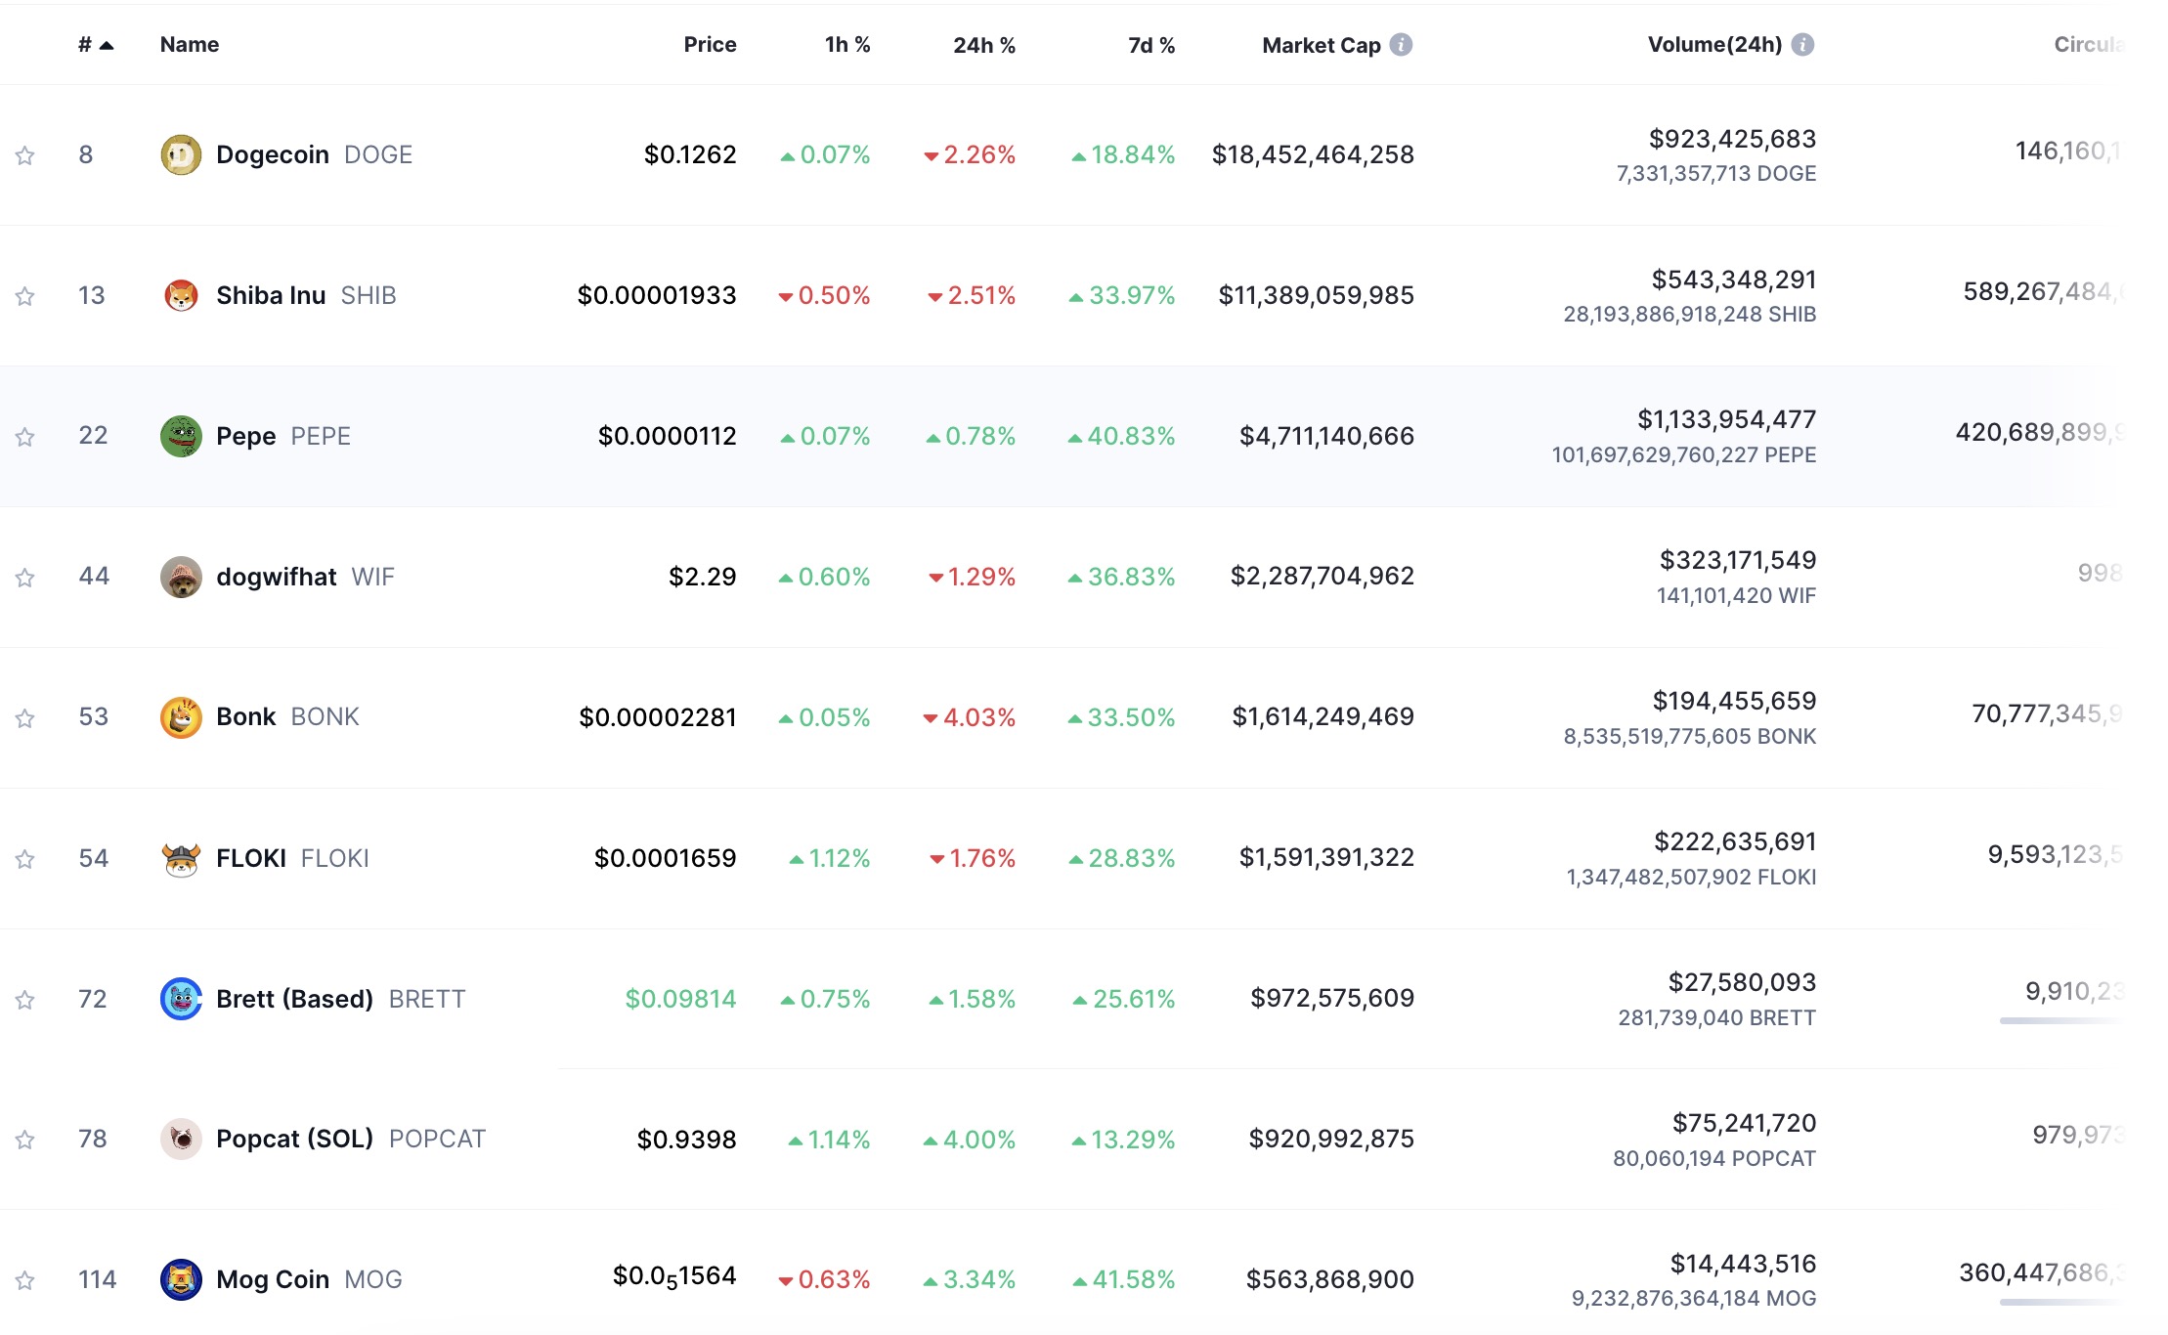Click Popcat 24h change 4.00%
The width and height of the screenshot is (2168, 1335).
(x=969, y=1140)
